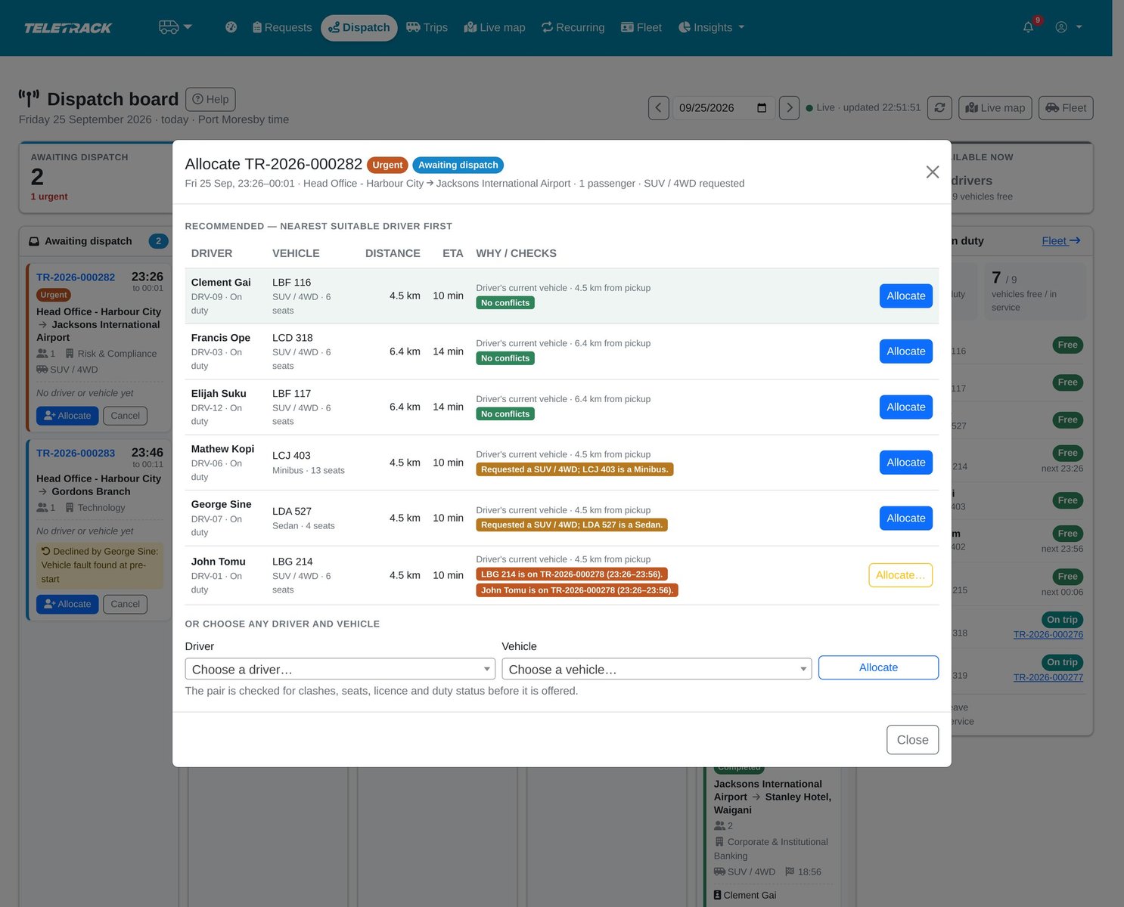
Task: Click John Tomu conflict badge
Action: coord(577,590)
